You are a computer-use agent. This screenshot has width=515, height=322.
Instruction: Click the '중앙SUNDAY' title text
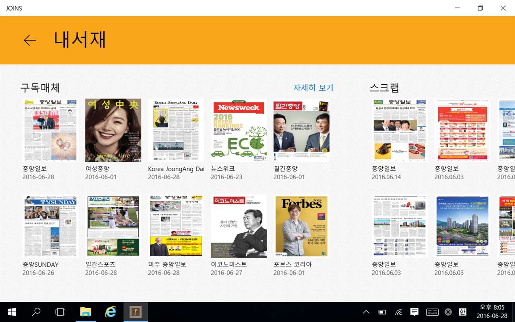pyautogui.click(x=41, y=264)
